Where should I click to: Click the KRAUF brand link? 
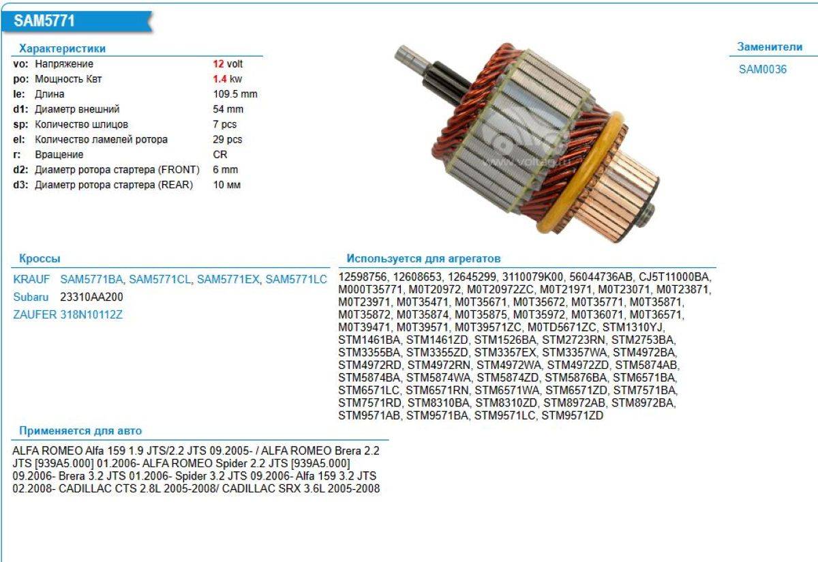pyautogui.click(x=32, y=279)
